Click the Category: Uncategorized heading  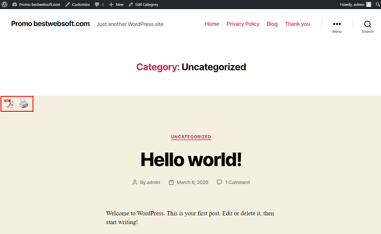(x=191, y=67)
